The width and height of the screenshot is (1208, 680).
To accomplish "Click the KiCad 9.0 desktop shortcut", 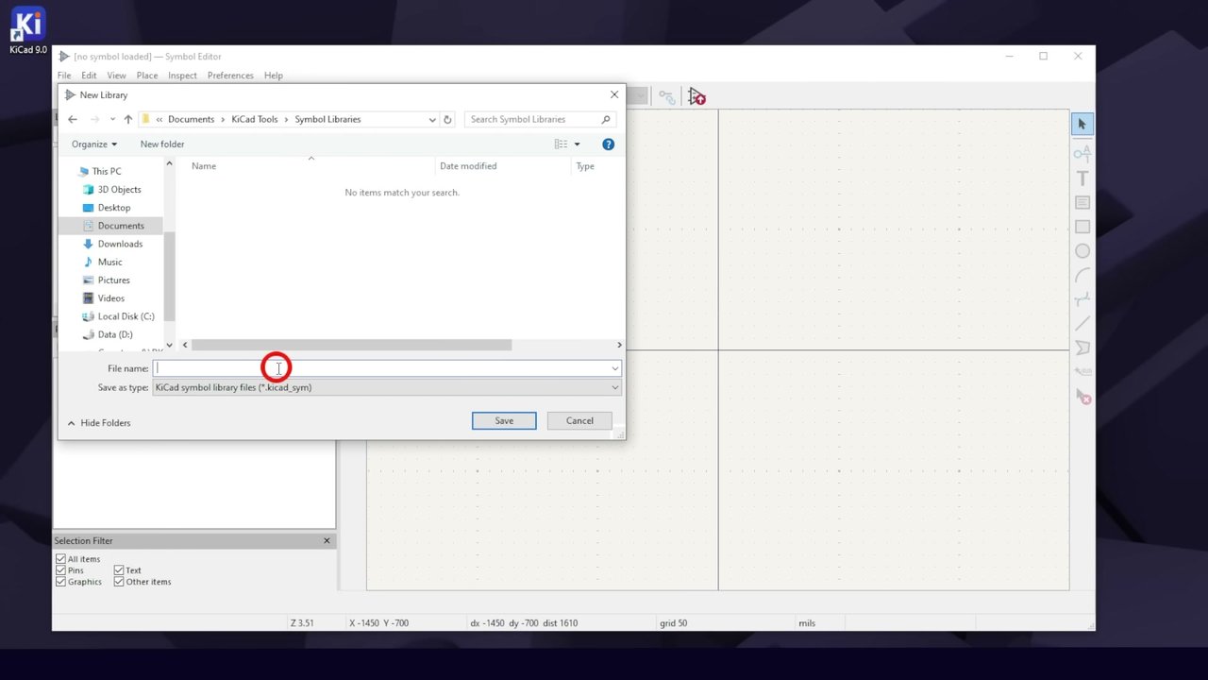I will (x=27, y=31).
